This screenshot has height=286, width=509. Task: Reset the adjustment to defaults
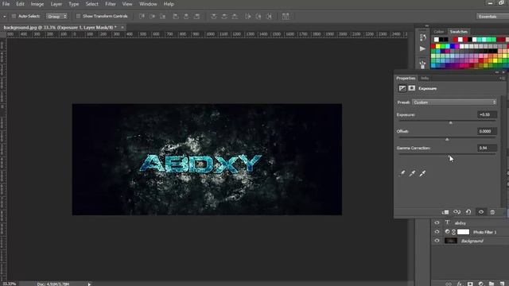point(468,212)
